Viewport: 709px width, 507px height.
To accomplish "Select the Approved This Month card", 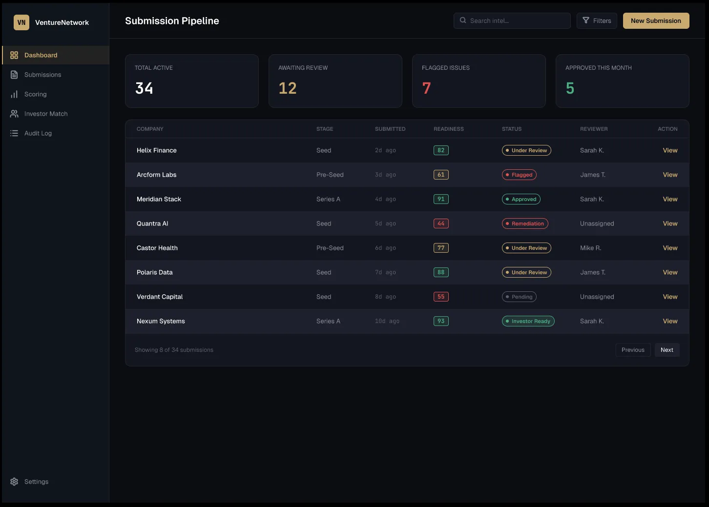I will [x=623, y=81].
